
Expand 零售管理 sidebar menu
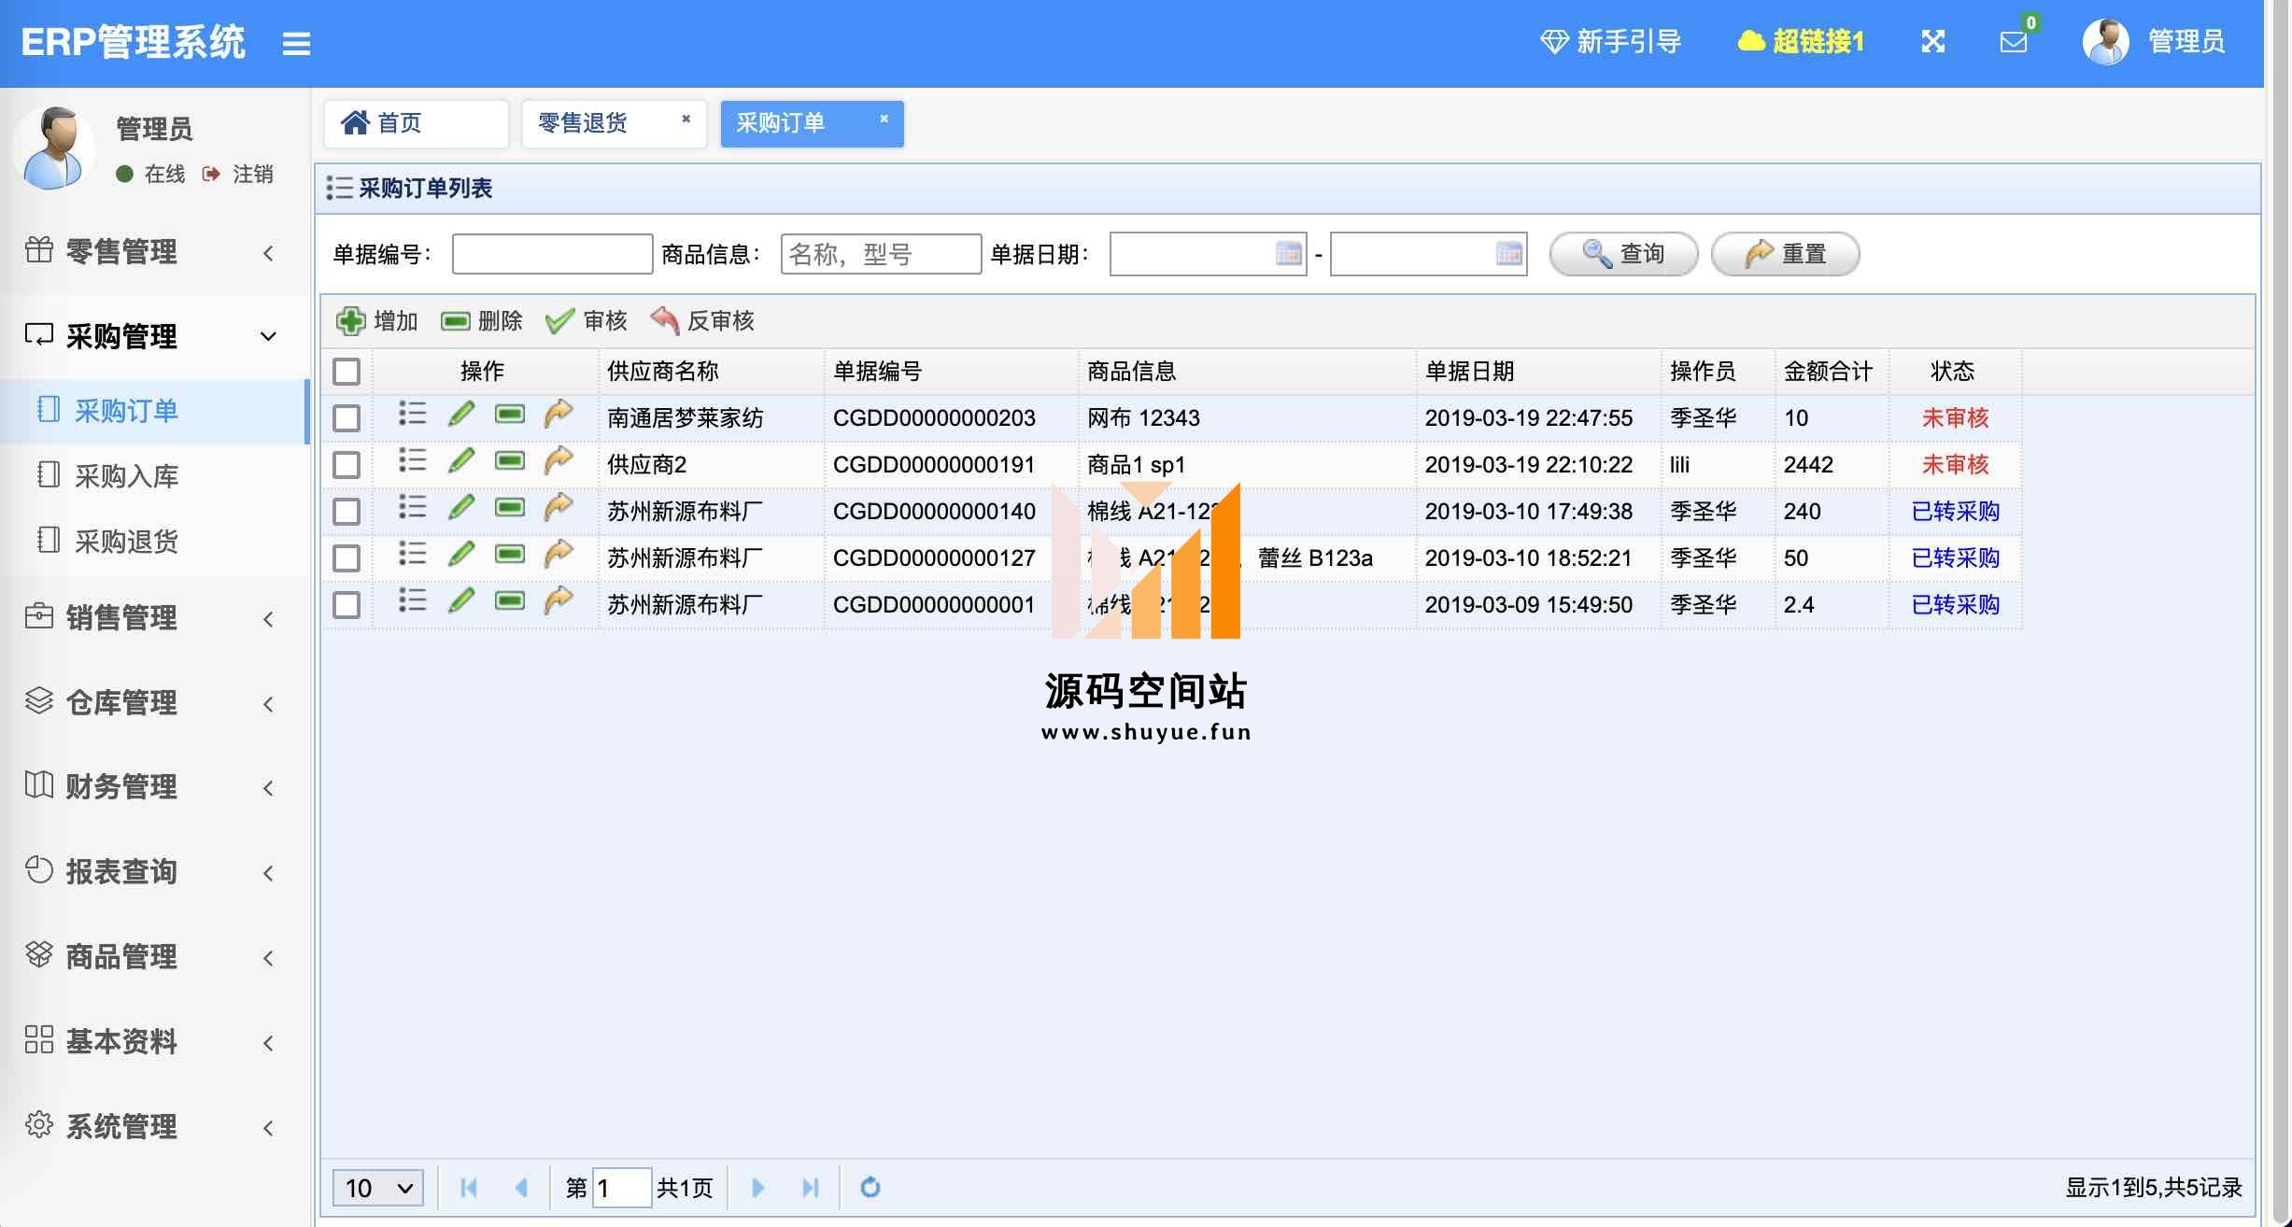[x=154, y=252]
